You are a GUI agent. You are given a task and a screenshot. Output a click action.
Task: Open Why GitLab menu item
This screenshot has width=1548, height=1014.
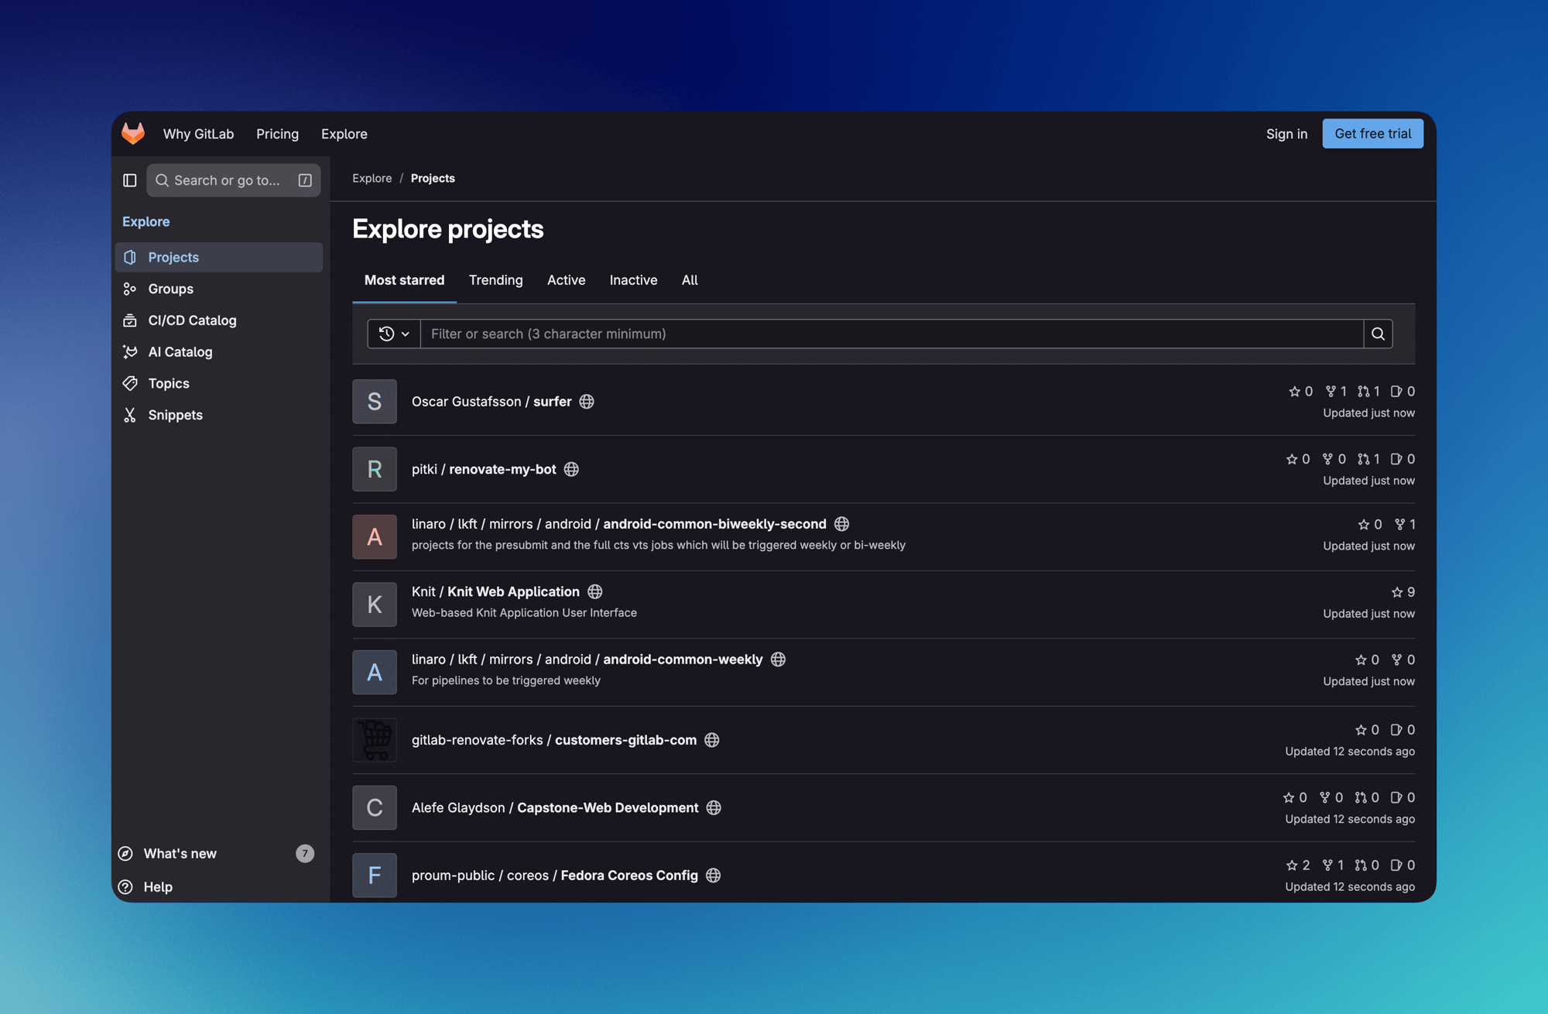[x=198, y=134]
